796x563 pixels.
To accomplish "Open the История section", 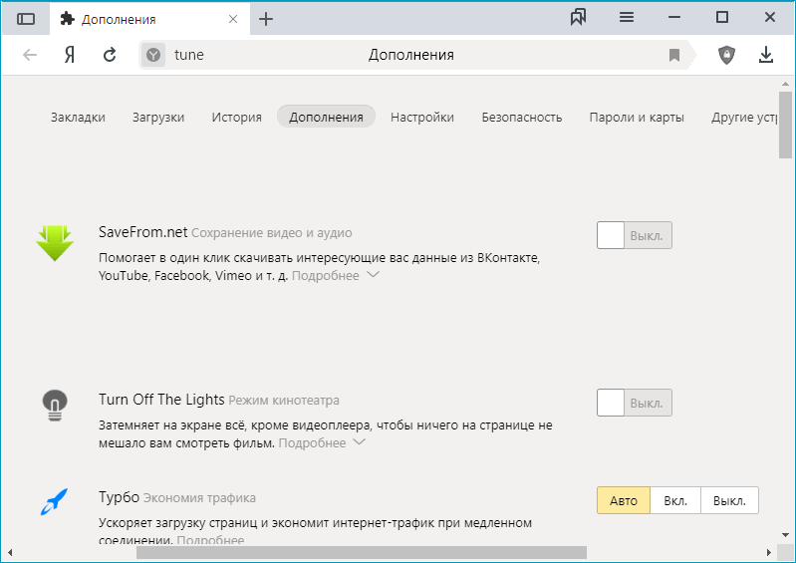I will point(236,117).
